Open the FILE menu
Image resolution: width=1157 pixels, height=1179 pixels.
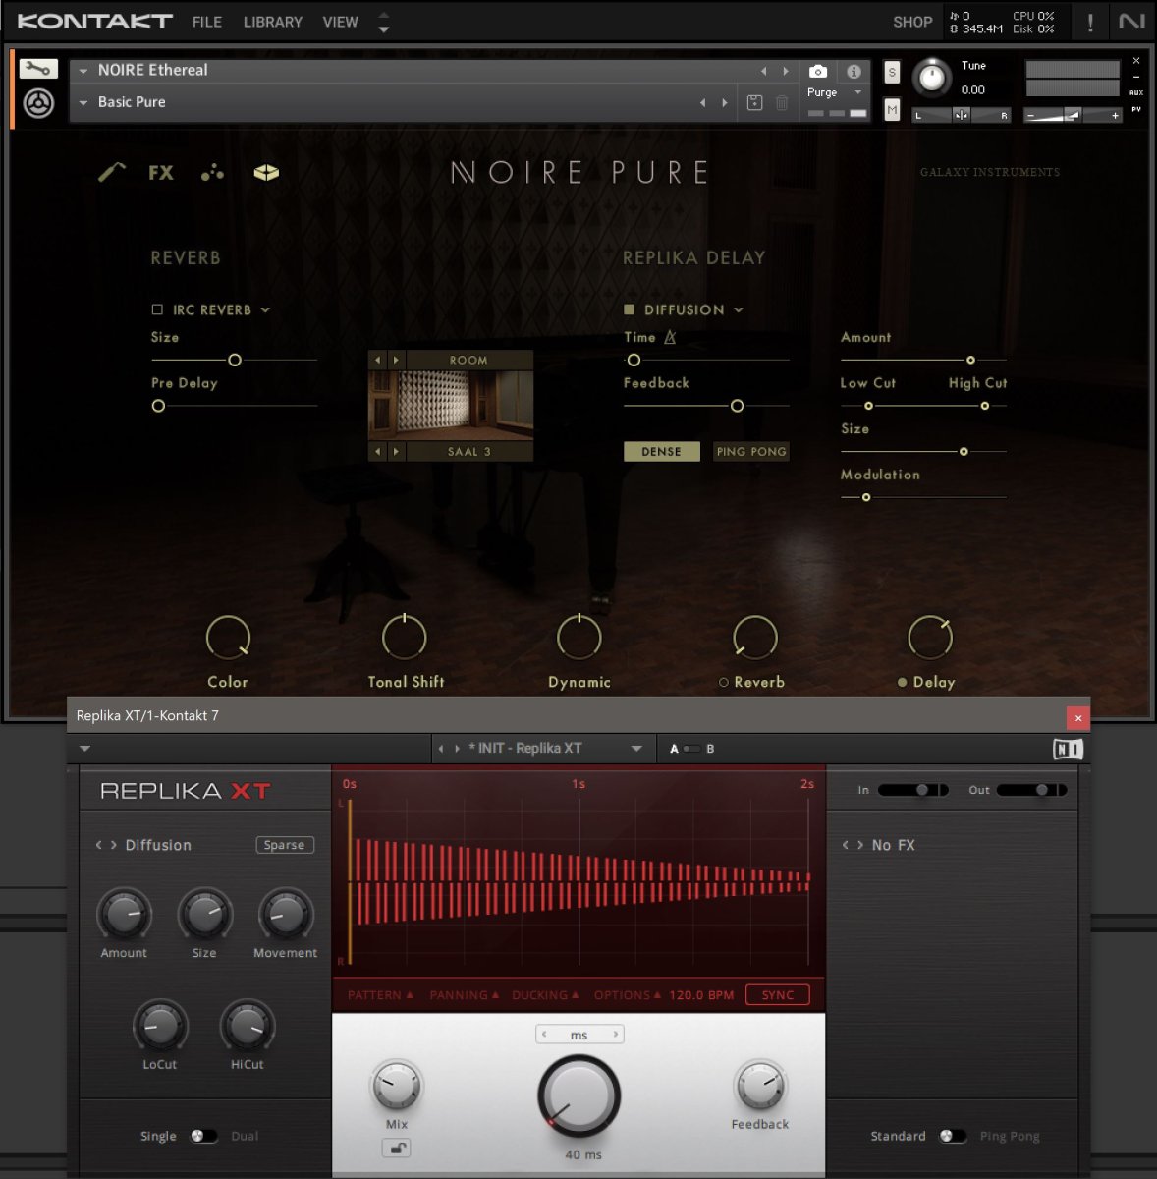[206, 22]
